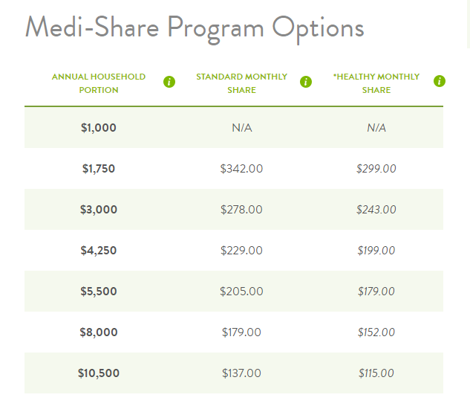
Task: Pick the $4,250 annual household portion
Action: click(99, 251)
